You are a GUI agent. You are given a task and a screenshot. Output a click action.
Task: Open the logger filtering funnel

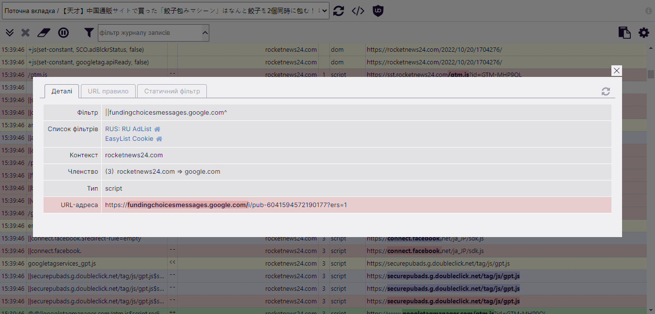point(89,32)
